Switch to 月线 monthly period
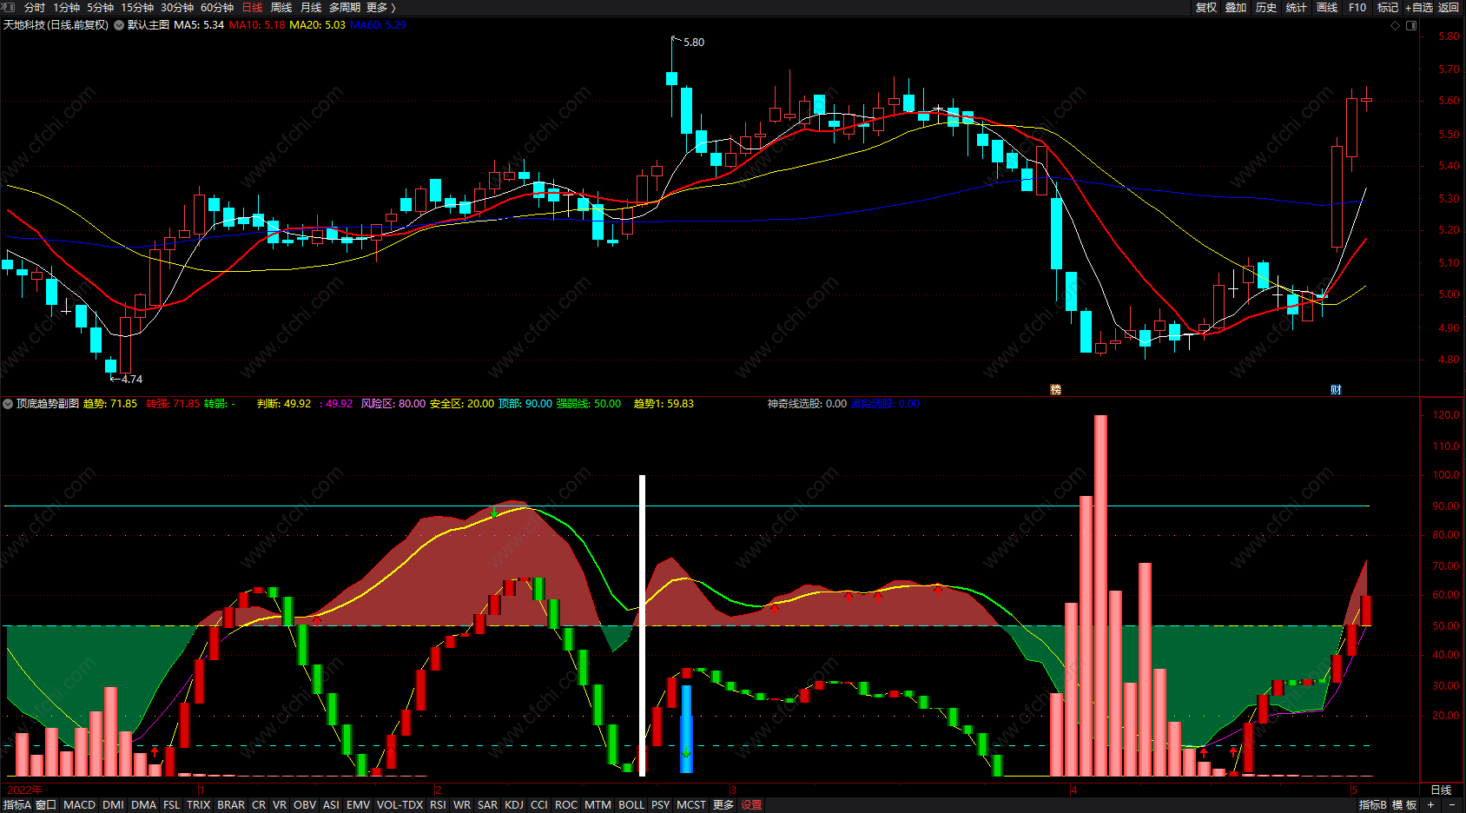Viewport: 1466px width, 813px height. 311,7
